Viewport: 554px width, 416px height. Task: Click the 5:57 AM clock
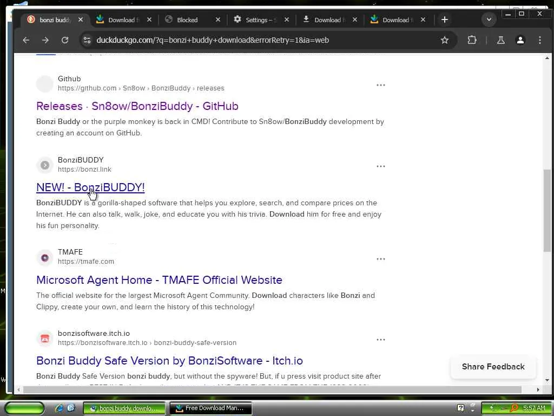534,408
